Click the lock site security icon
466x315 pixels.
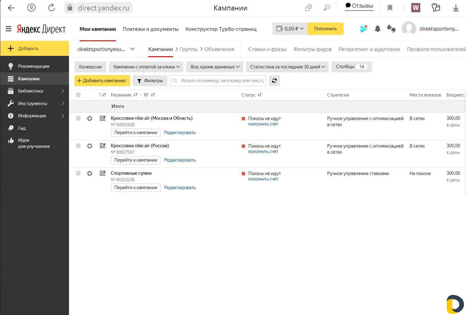point(70,8)
